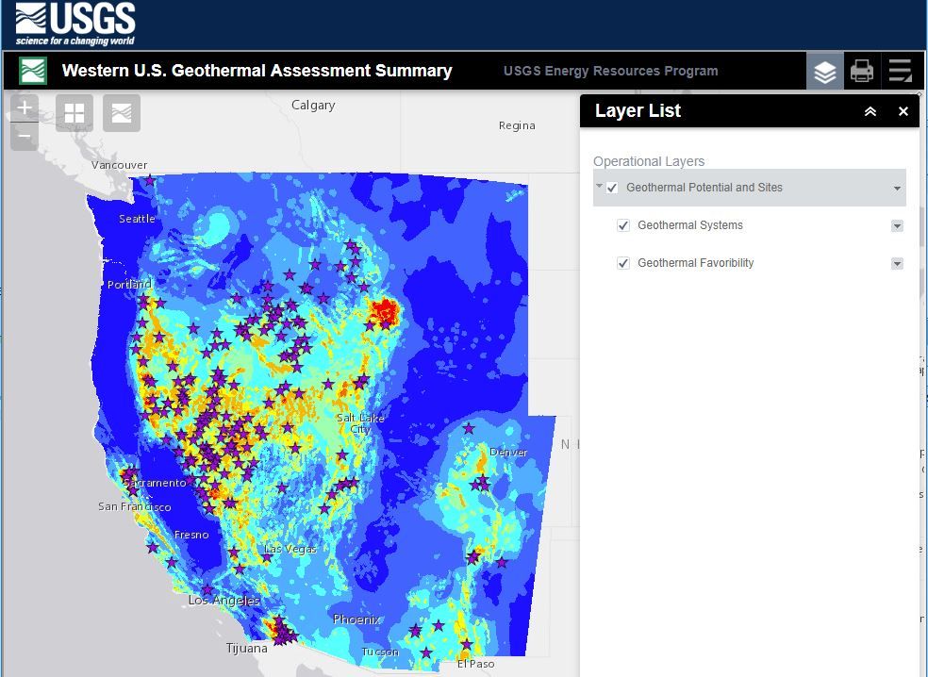Click the Western U.S. Geothermal Assessment Summary title
Viewport: 928px width, 677px height.
tap(257, 70)
